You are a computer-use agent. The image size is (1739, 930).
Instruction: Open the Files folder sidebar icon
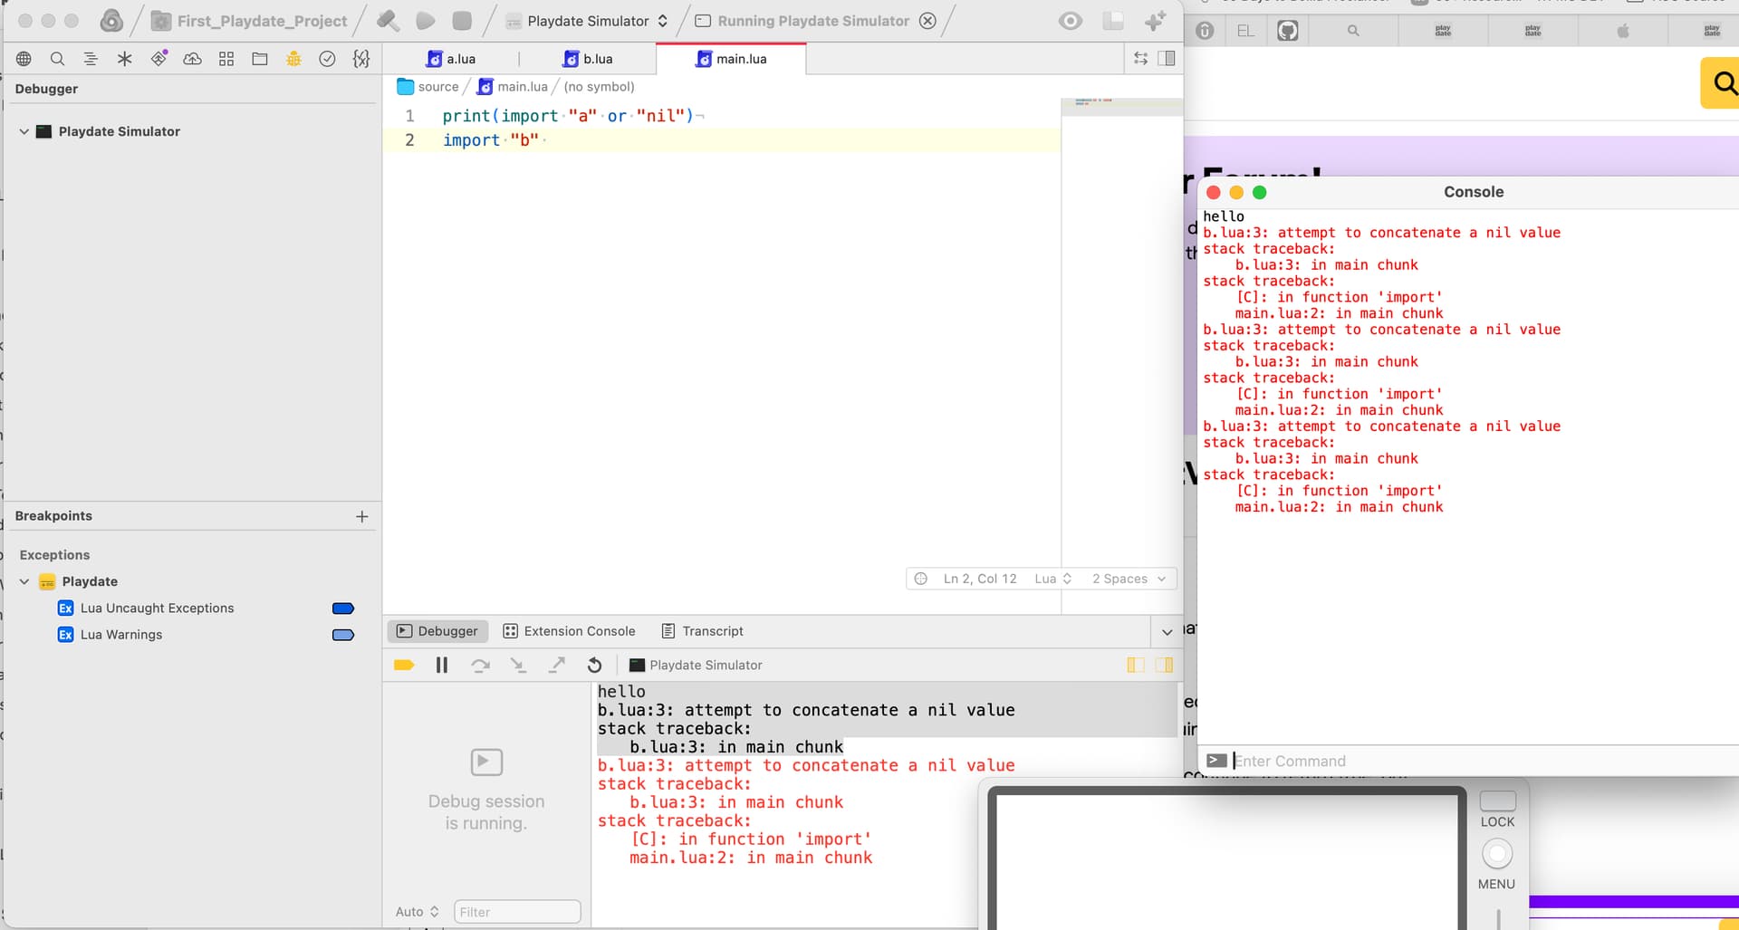260,59
